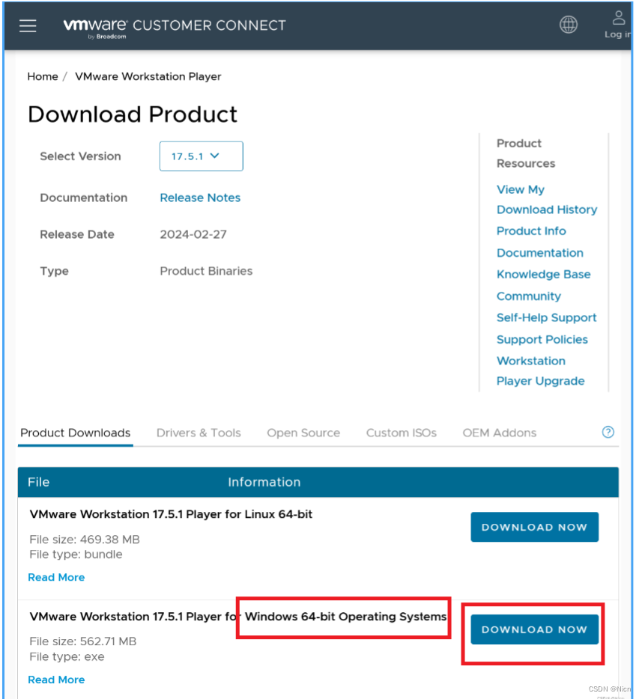The height and width of the screenshot is (699, 642).
Task: Expand Read More for the Linux download
Action: [56, 577]
